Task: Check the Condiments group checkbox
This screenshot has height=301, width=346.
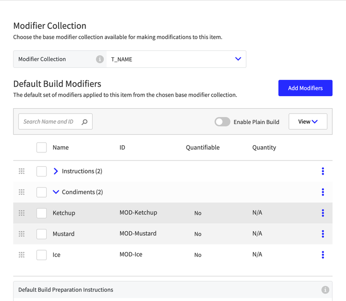Action: (x=41, y=192)
